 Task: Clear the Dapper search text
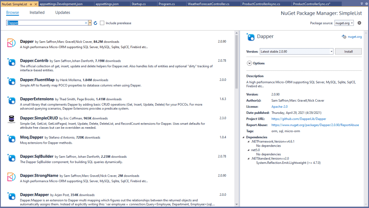tap(86, 23)
